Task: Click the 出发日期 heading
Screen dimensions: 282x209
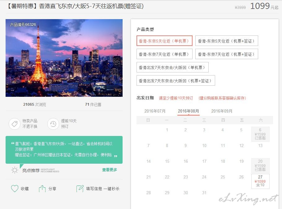Action: 145,98
